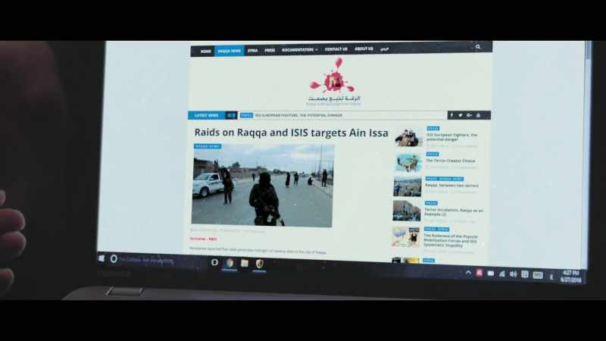The width and height of the screenshot is (606, 341).
Task: Open the network tray icon
Action: (x=501, y=274)
